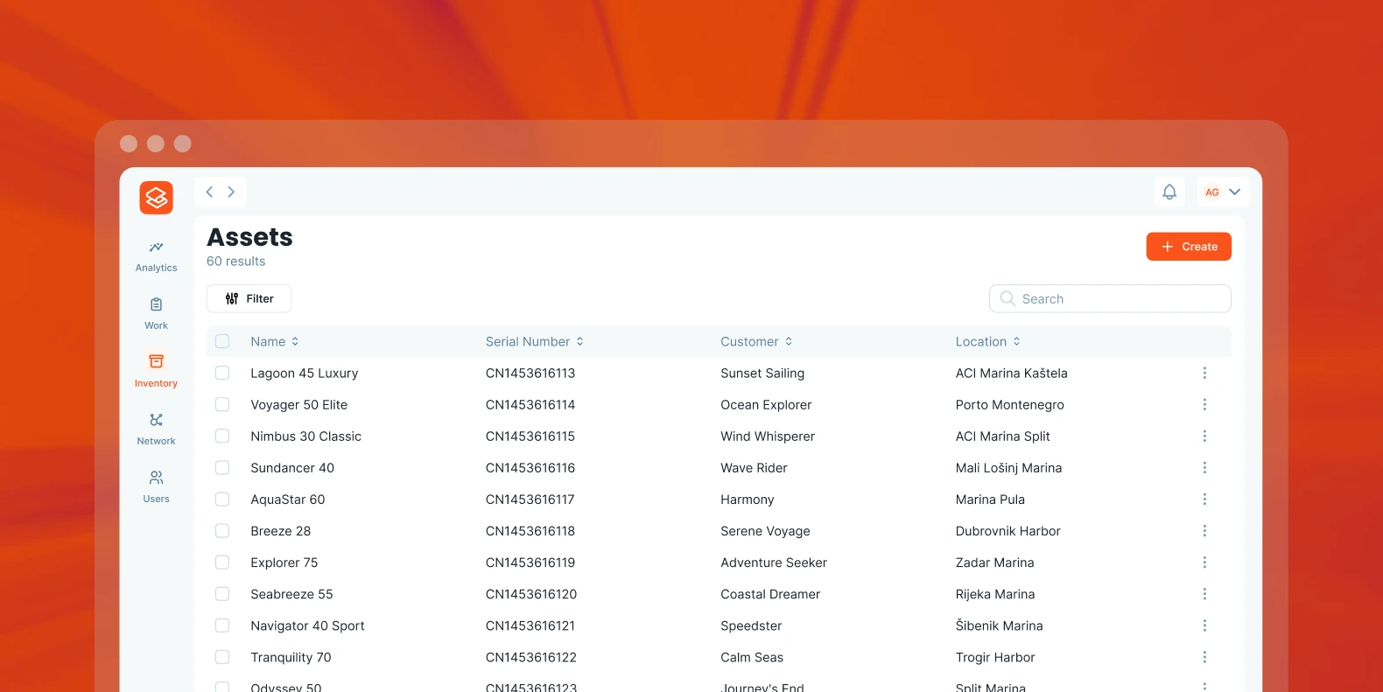
Task: Click the AG user avatar
Action: click(1212, 192)
